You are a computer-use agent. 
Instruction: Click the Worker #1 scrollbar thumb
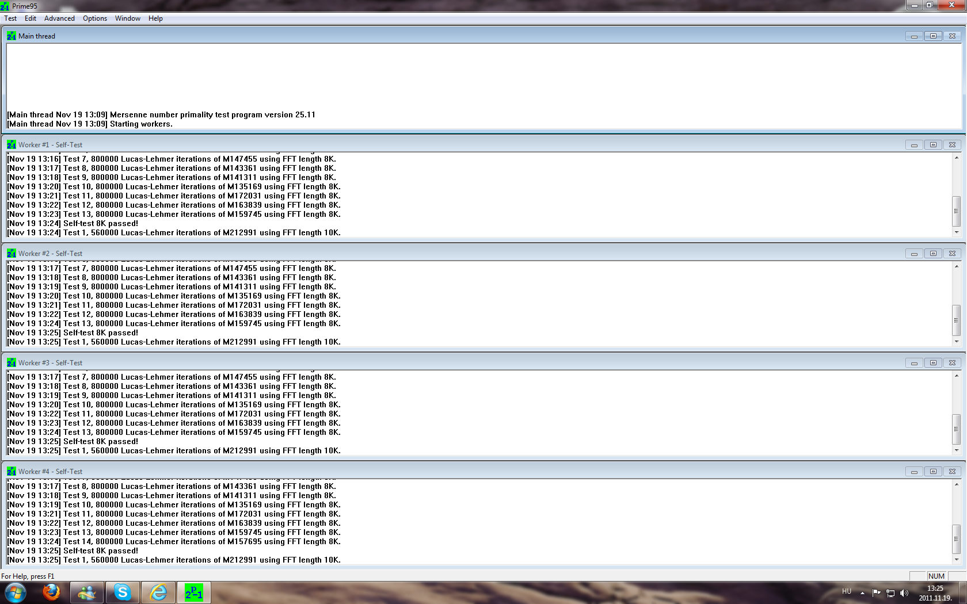click(x=956, y=211)
